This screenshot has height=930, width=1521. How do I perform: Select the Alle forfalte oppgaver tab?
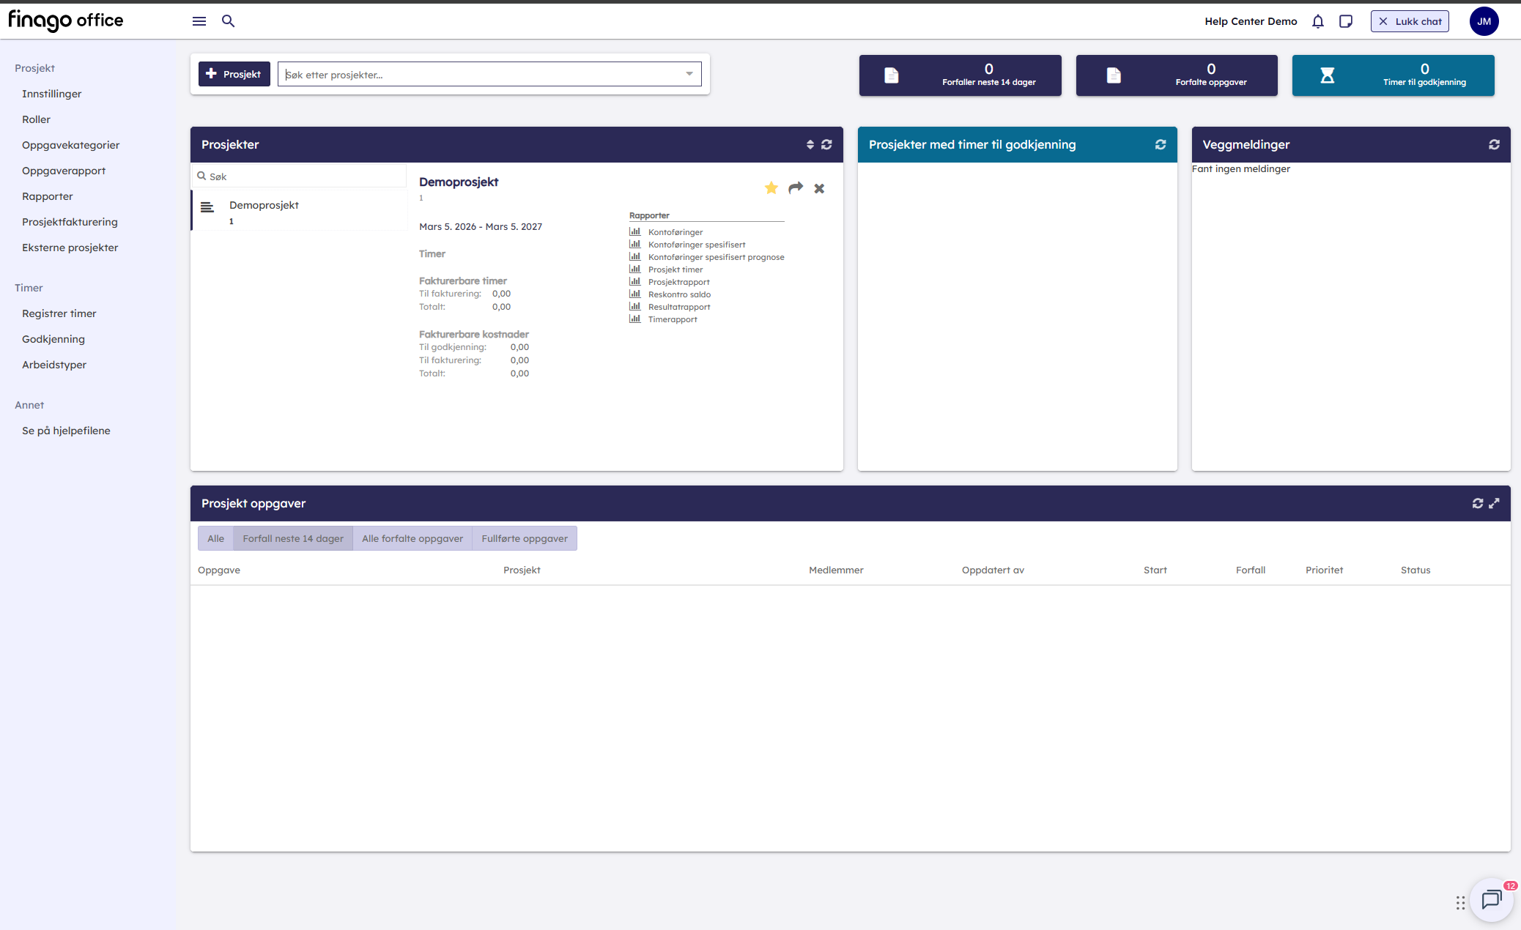412,538
